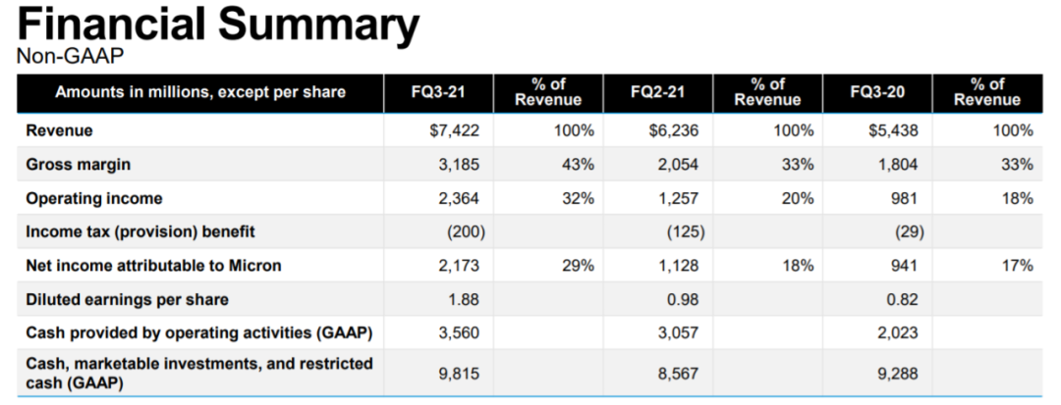The image size is (1061, 405).
Task: Select the FQ2-21 column header
Action: click(x=657, y=92)
